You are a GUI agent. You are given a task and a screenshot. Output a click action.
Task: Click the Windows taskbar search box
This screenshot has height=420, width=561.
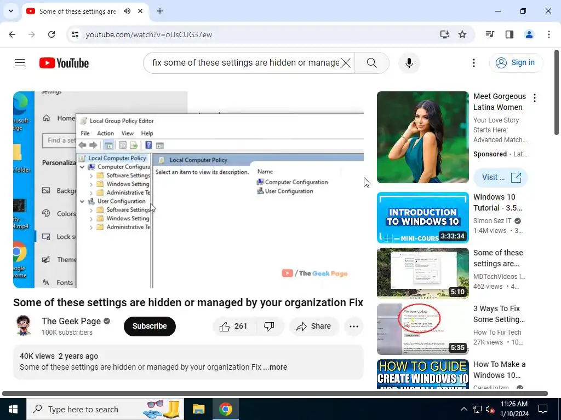[x=105, y=409]
